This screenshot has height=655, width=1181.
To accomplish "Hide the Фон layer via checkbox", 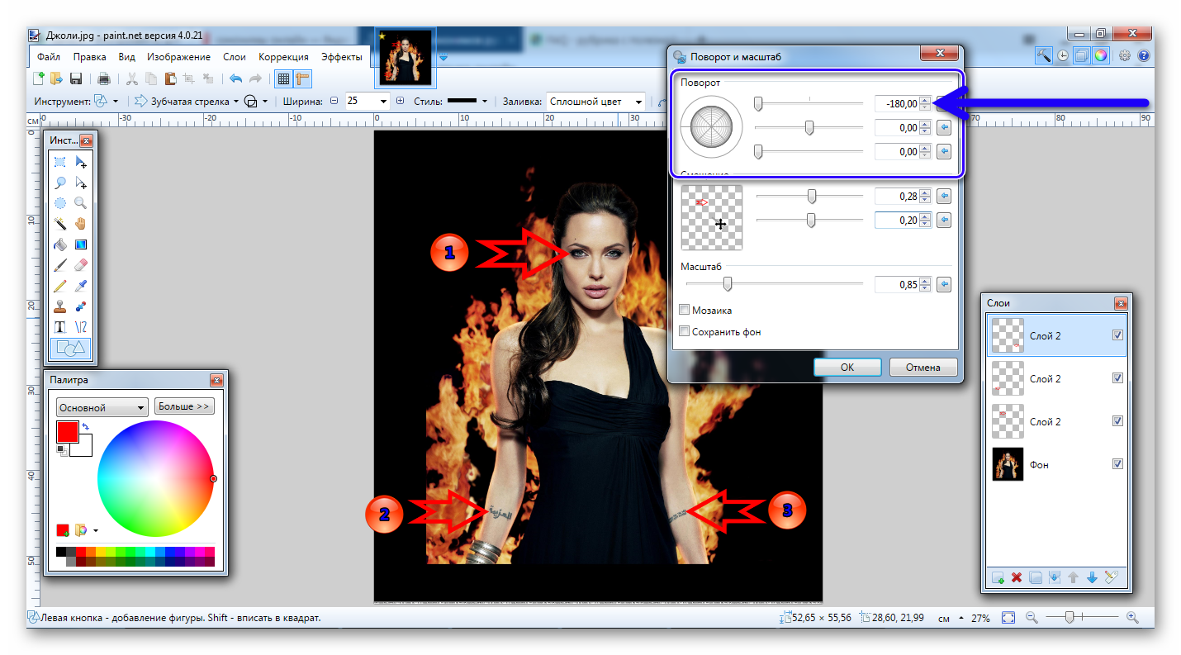I will 1117,464.
